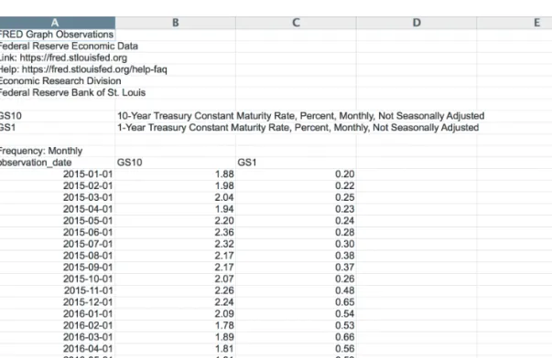Select date cell 2015-02-01
This screenshot has width=552, height=358.
58,185
